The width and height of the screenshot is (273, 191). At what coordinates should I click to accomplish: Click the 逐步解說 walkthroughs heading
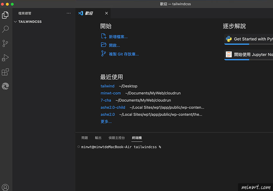click(x=234, y=26)
